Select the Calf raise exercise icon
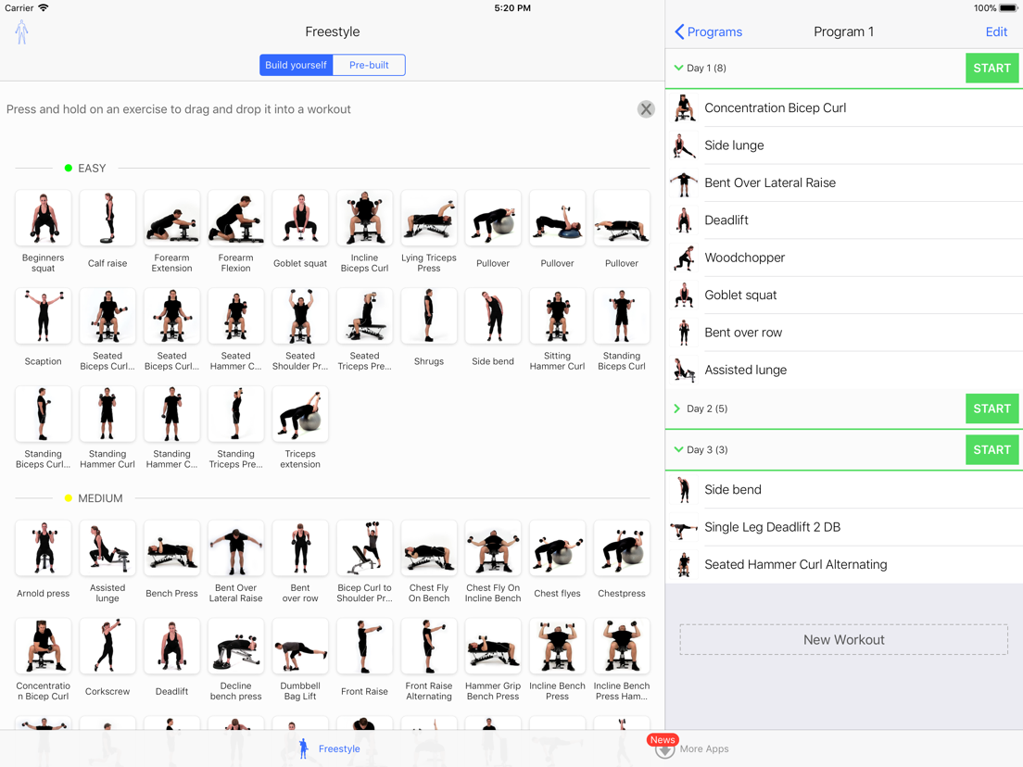 [107, 218]
